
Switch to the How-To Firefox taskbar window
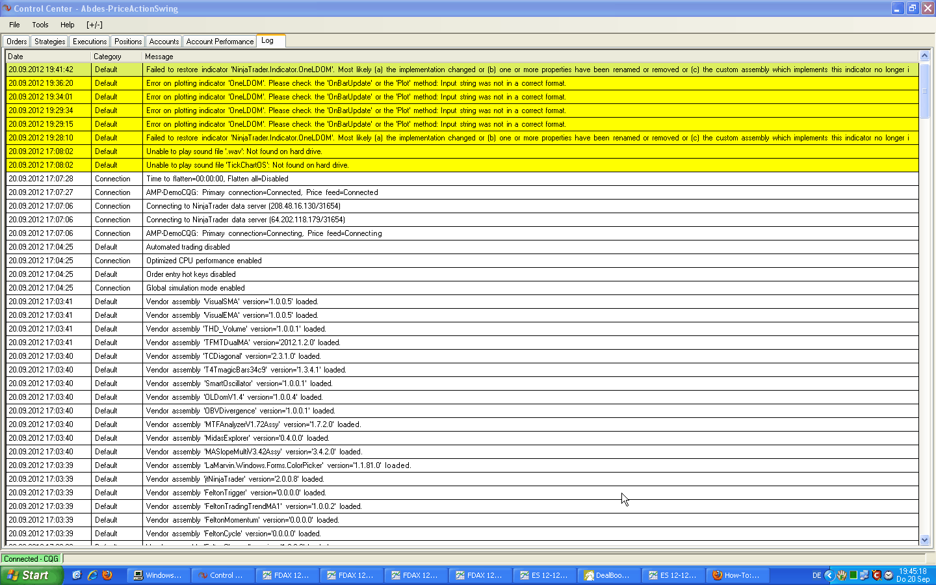click(738, 575)
